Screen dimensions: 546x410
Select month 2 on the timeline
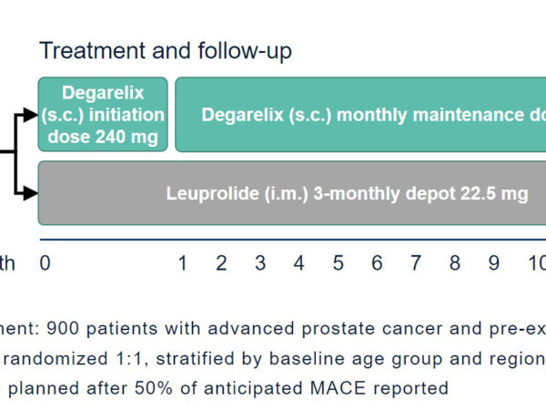(221, 263)
